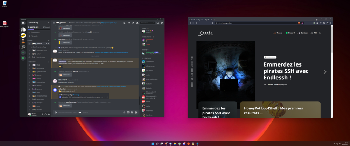The width and height of the screenshot is (350, 146).
Task: Select cryptomonnaie channel
Action: click(39, 96)
